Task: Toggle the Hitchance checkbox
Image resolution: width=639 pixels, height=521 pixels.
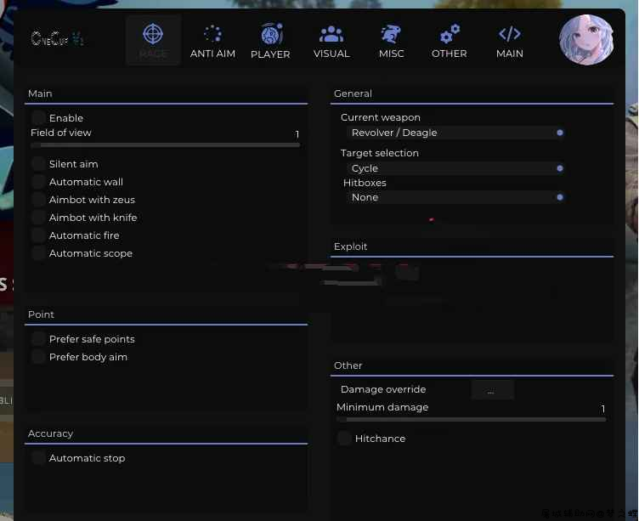Action: [344, 439]
